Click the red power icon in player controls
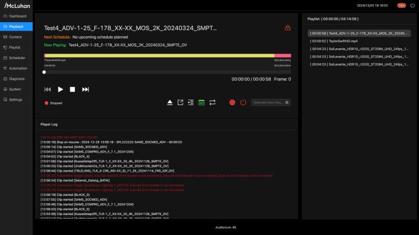Screen dimensions: 419x235 click(243, 102)
